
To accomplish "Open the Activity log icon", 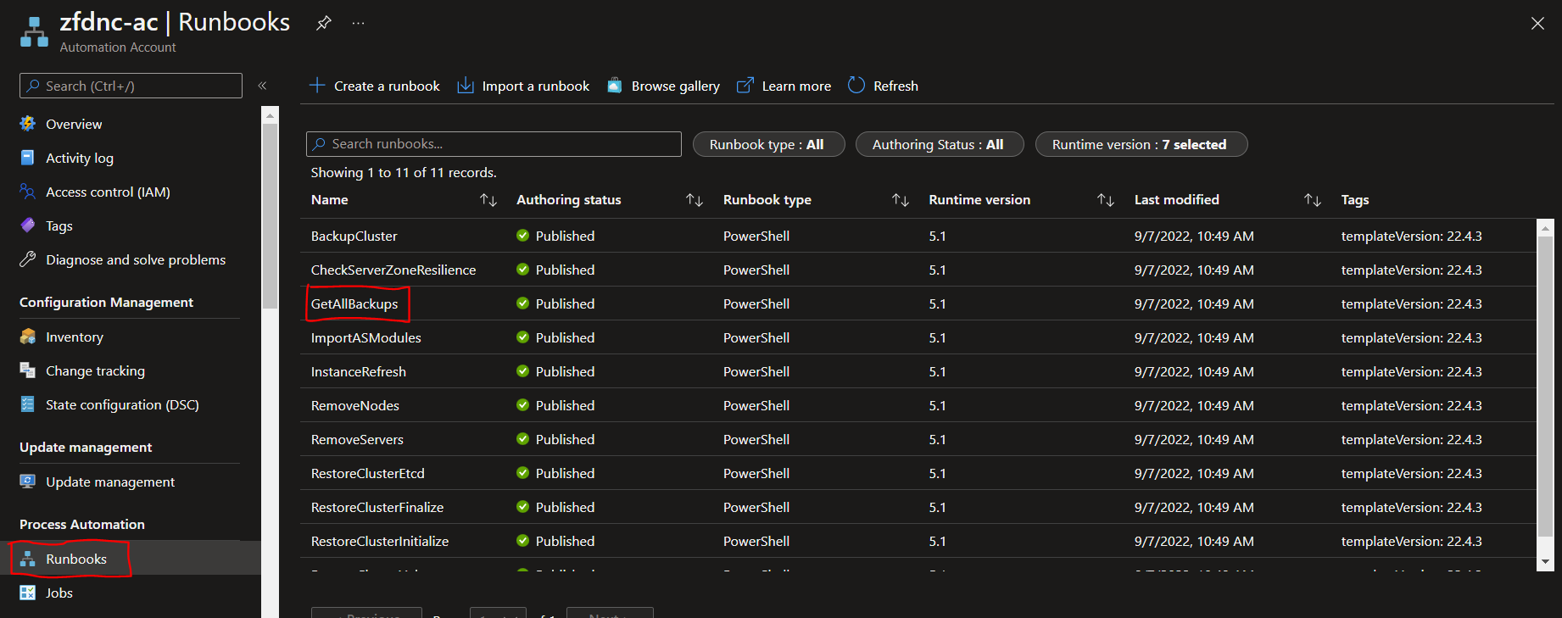I will pyautogui.click(x=28, y=158).
